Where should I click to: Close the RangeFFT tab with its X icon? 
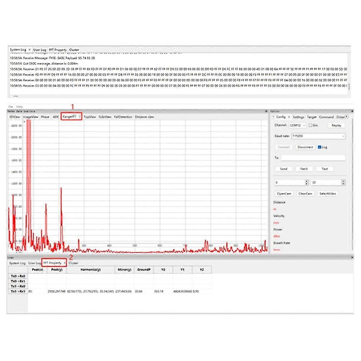79,117
